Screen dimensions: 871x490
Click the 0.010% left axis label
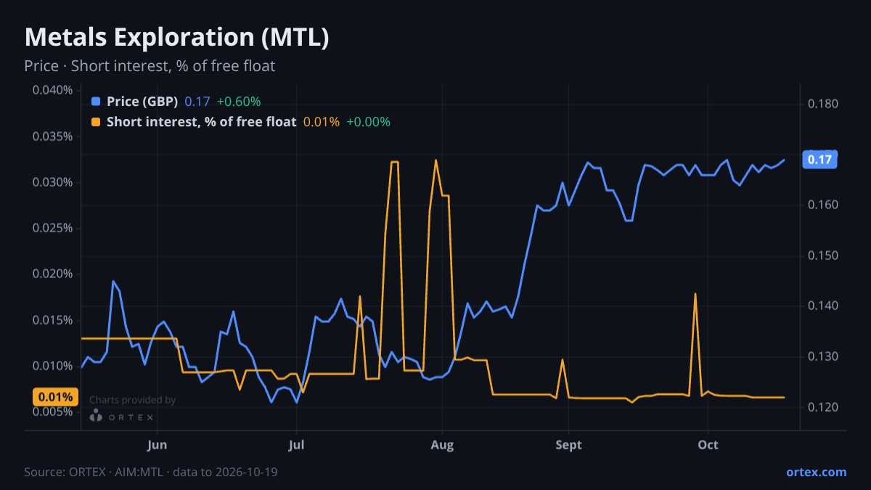(53, 366)
